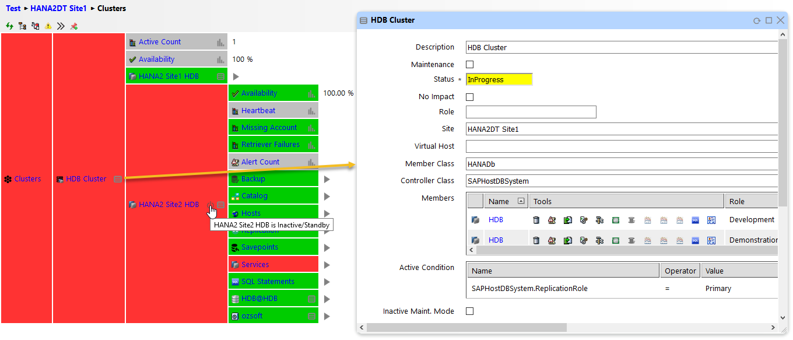Screen dimensions: 793x340
Task: Click green chip tool in Development row
Action: (x=615, y=220)
